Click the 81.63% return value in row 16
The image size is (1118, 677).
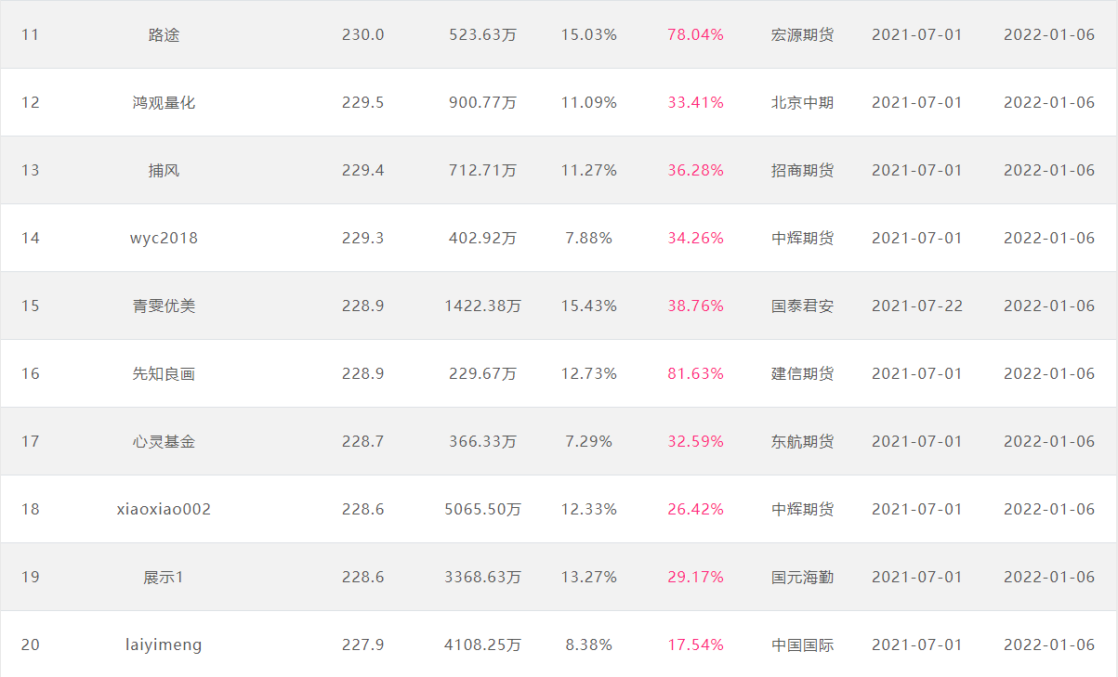tap(695, 373)
